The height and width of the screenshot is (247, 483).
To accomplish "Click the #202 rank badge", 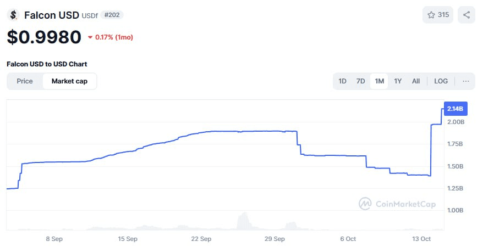I will tap(112, 15).
